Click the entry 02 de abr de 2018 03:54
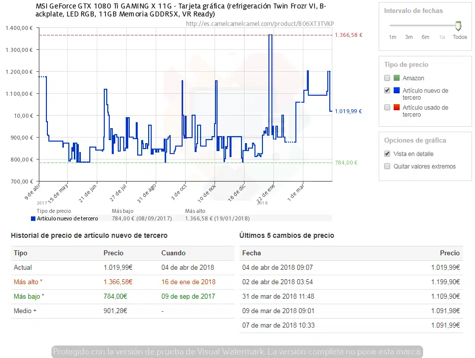 277,282
